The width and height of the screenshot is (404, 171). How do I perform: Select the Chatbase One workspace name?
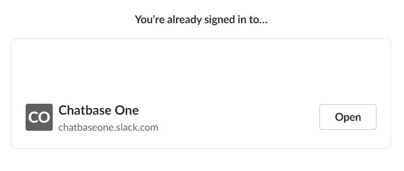[99, 110]
